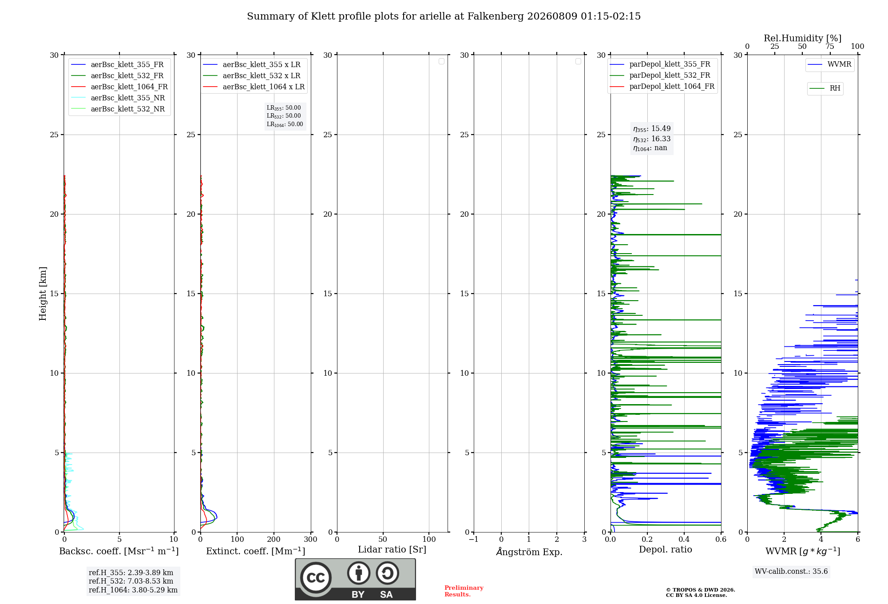This screenshot has width=888, height=604.
Task: Click the Height [km] axis label
Action: [x=43, y=294]
